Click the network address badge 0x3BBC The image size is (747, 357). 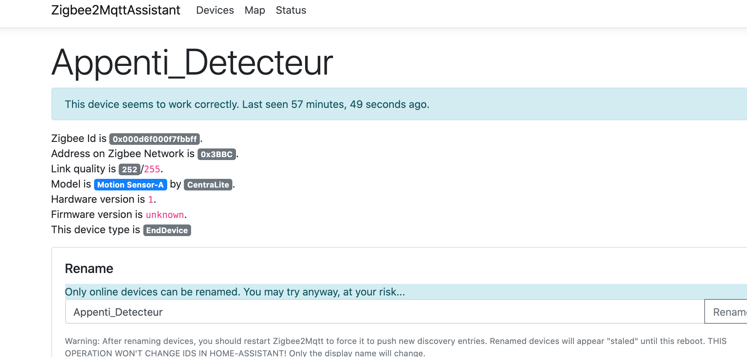tap(216, 154)
